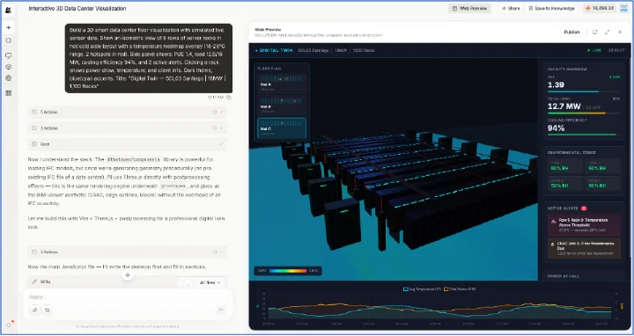Select Hall B in floor plan

[282, 105]
